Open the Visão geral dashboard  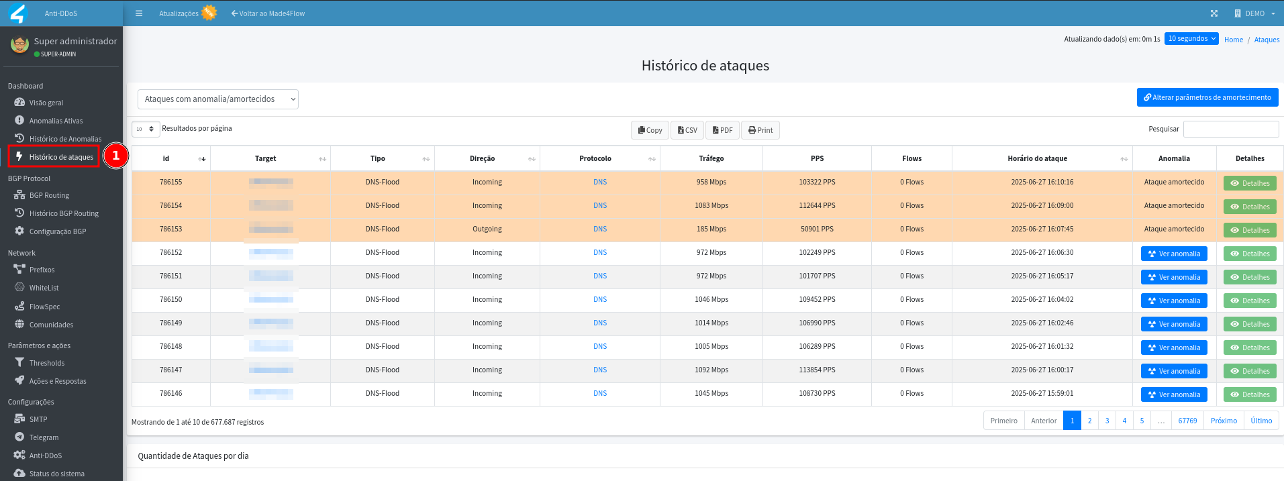point(46,103)
